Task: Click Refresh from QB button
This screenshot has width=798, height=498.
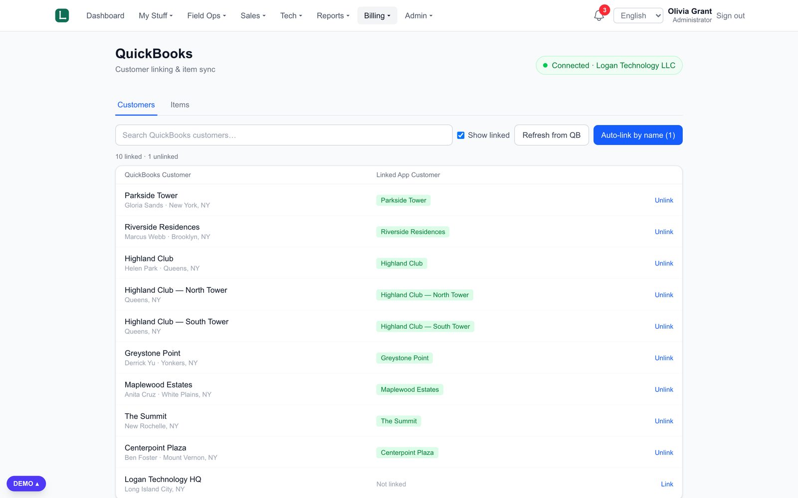Action: pos(551,135)
